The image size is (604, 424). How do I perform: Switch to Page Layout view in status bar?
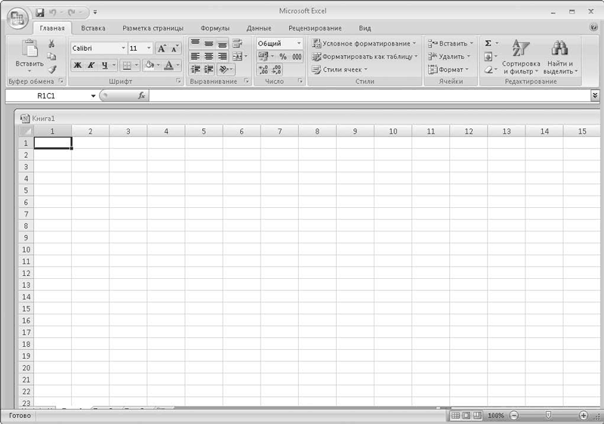[466, 416]
